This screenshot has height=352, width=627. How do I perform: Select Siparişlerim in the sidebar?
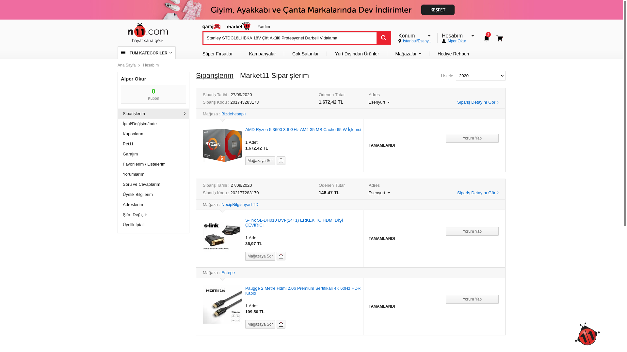coord(153,114)
